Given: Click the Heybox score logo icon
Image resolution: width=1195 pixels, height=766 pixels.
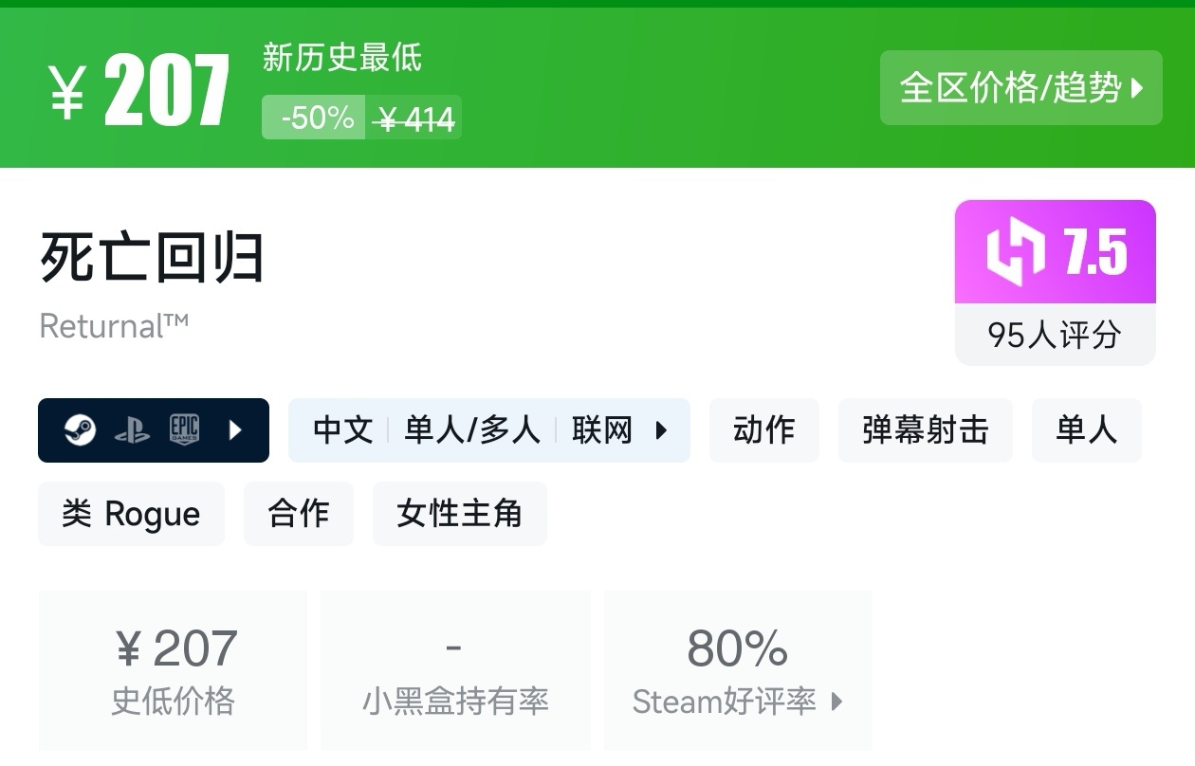Looking at the screenshot, I should click(1016, 252).
